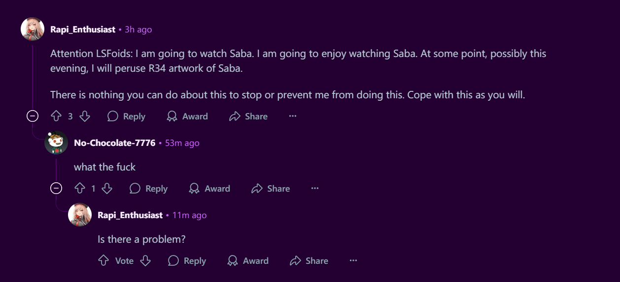Open No-Chocolate-7776's user profile
This screenshot has height=282, width=620.
[114, 143]
